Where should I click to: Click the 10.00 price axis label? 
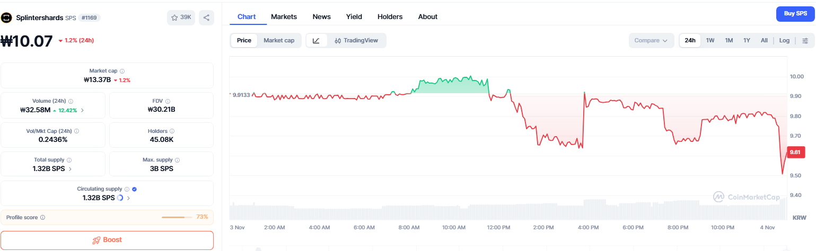coord(797,77)
